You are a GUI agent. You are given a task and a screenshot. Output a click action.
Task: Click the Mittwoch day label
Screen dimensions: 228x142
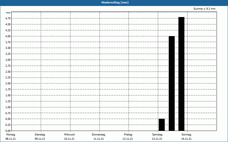pyautogui.click(x=70, y=134)
